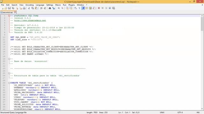Collapse the comment block at line 1

click(9, 16)
